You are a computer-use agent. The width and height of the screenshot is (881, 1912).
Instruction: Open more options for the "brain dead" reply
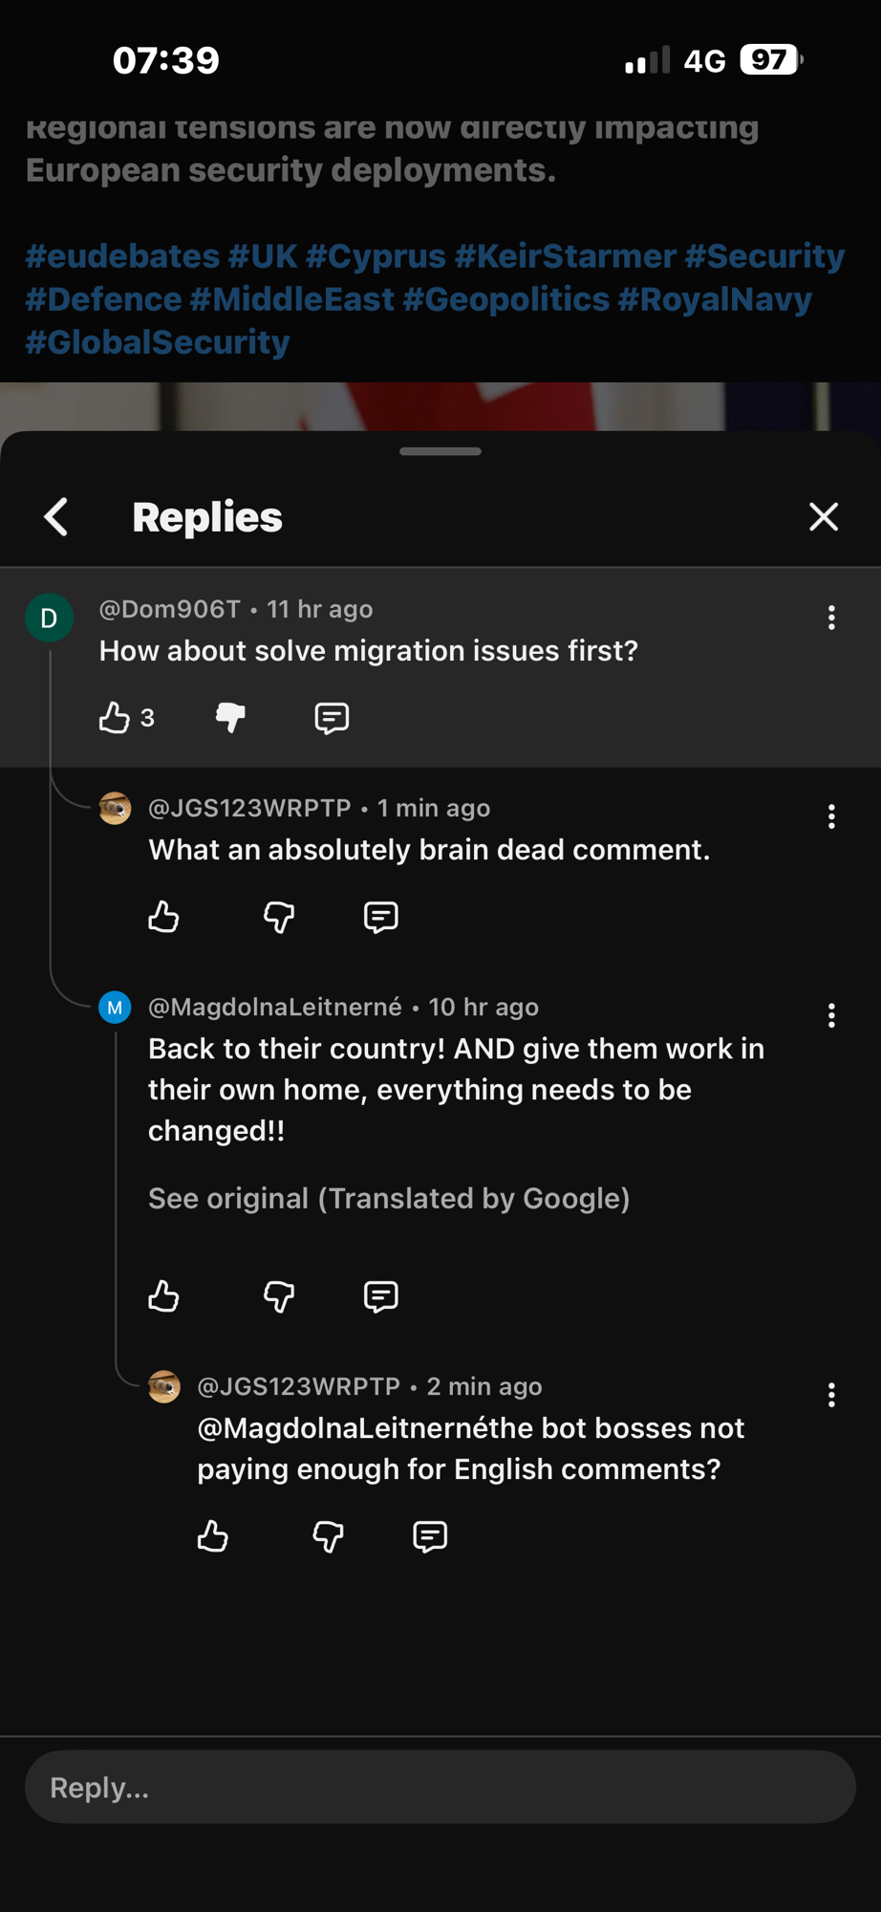click(831, 816)
